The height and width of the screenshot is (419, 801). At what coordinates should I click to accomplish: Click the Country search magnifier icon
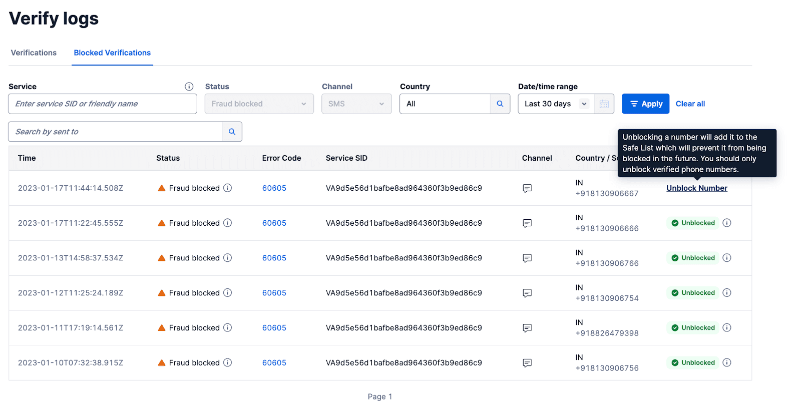pyautogui.click(x=500, y=104)
